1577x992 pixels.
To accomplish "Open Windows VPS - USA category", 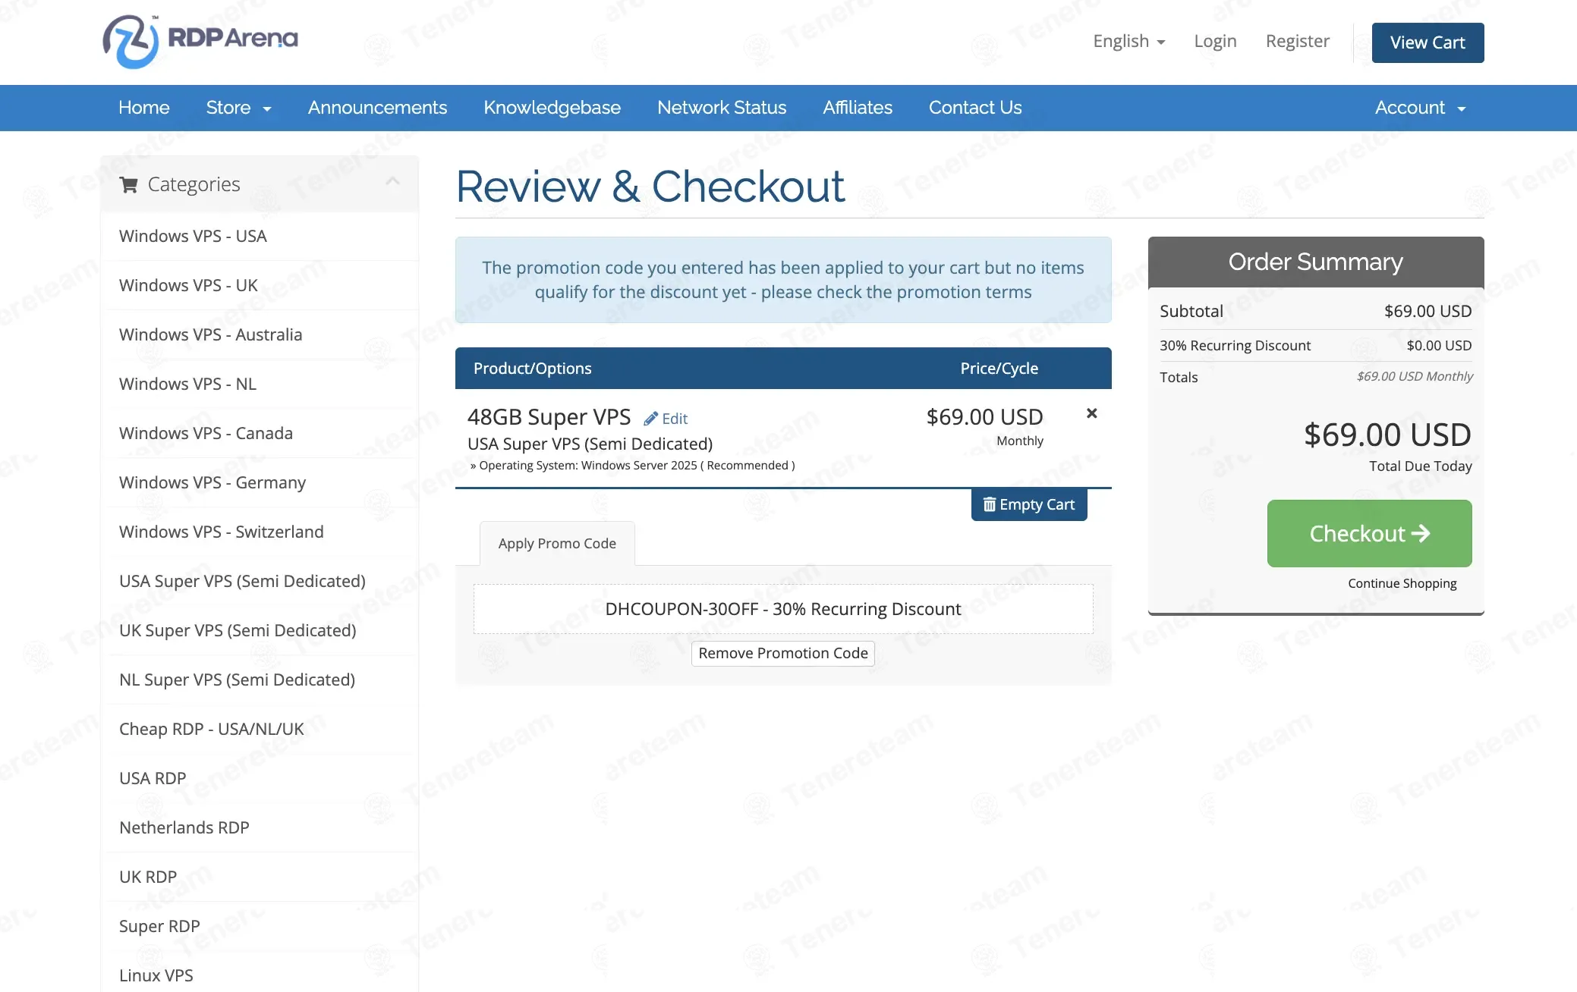I will click(260, 236).
